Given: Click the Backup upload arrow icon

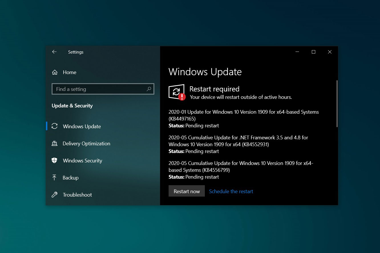Looking at the screenshot, I should point(54,177).
